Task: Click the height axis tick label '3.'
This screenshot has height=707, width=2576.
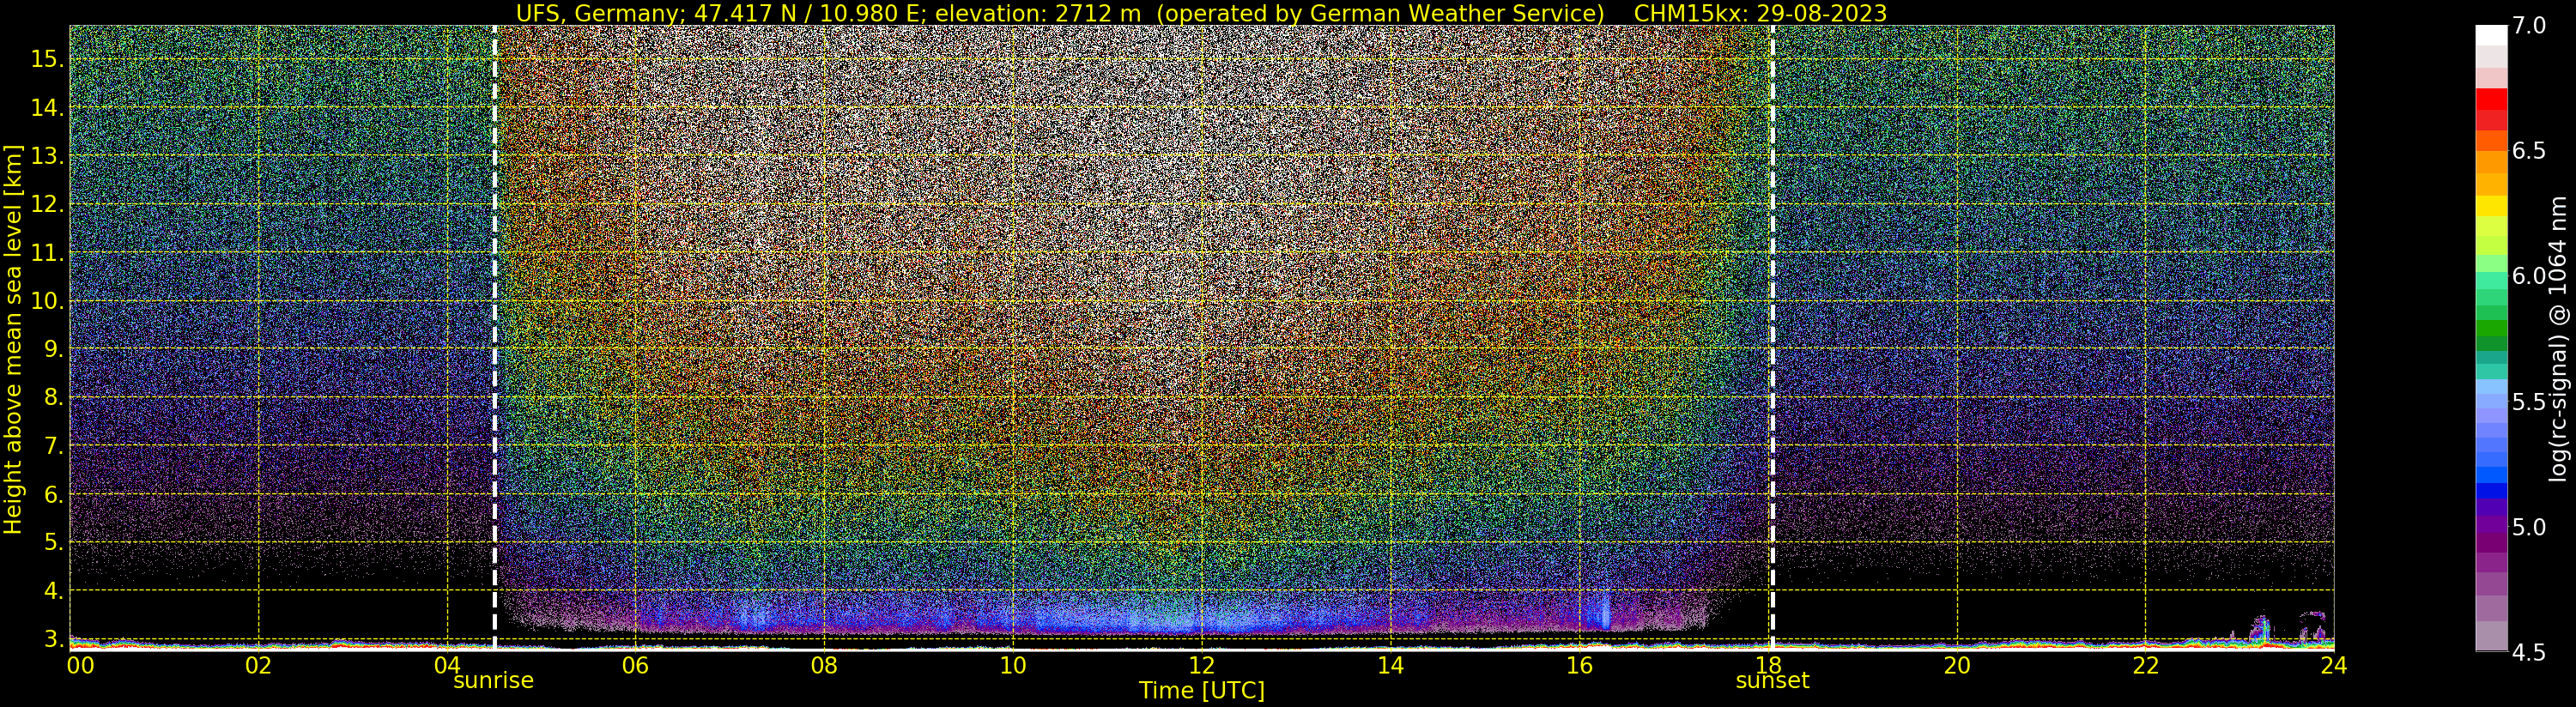Action: [x=53, y=639]
